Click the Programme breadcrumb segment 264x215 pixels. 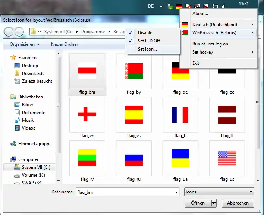tap(93, 32)
